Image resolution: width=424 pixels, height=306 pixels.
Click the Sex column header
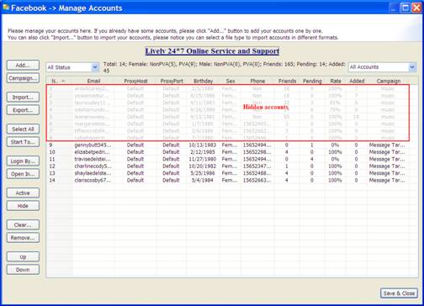click(x=231, y=81)
